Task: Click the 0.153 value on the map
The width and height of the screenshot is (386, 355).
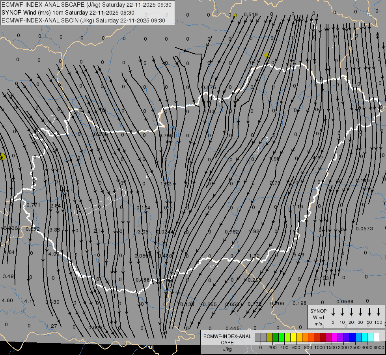Action: click(x=322, y=278)
